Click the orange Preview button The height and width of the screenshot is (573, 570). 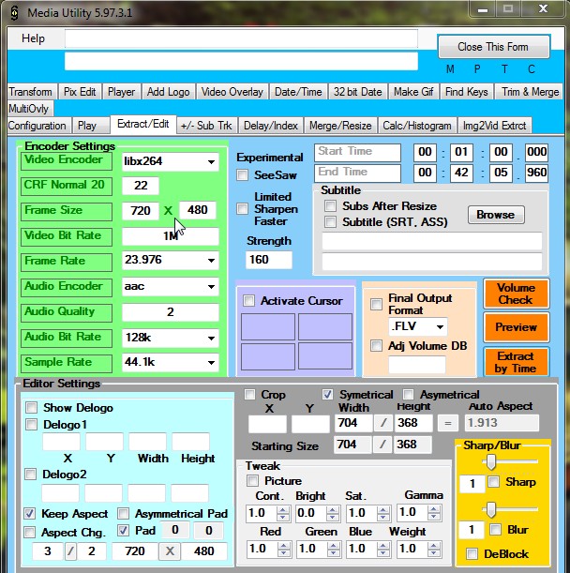[x=516, y=327]
